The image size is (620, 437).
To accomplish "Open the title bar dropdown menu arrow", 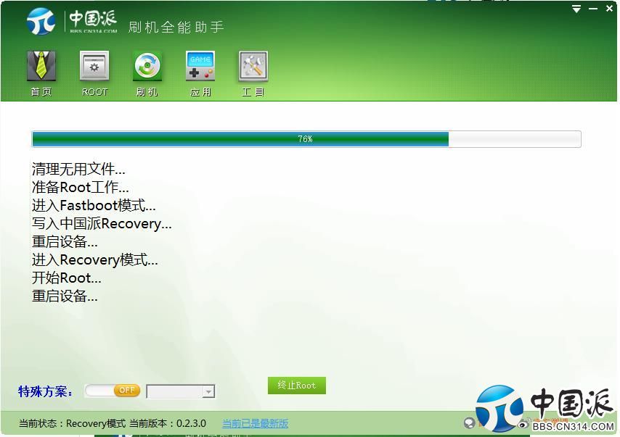I will (x=576, y=9).
